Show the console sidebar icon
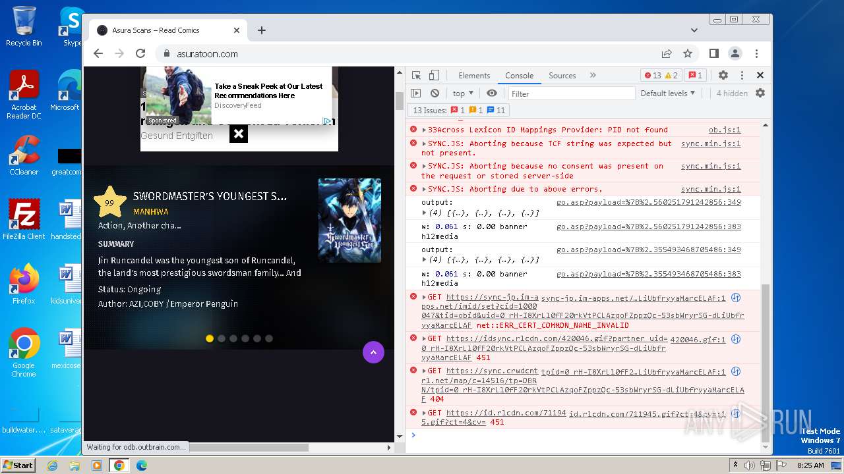The width and height of the screenshot is (844, 474). click(416, 93)
